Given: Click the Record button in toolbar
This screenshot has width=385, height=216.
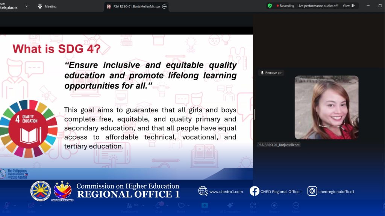Looking at the screenshot, I should pyautogui.click(x=274, y=205).
